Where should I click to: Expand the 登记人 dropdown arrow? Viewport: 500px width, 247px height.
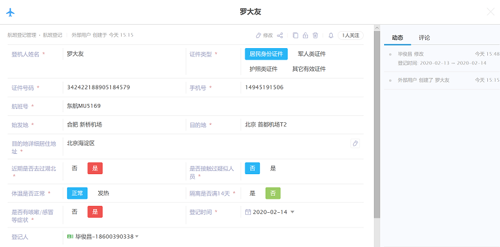137,236
